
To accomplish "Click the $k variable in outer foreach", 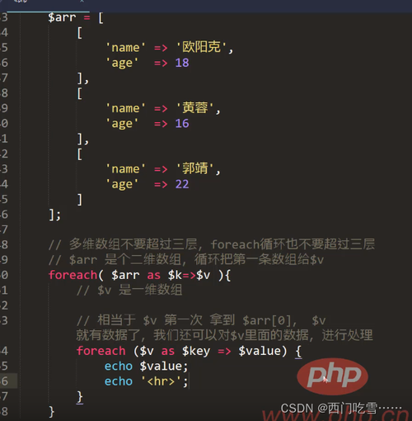I will (175, 275).
